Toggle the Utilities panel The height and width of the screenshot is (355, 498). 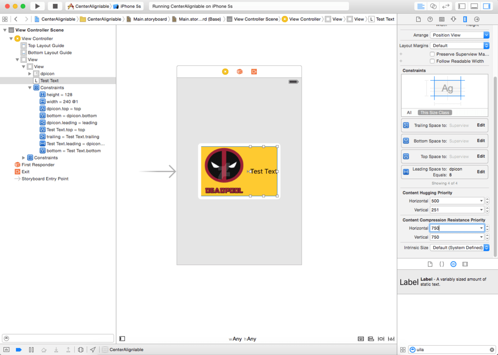(x=486, y=6)
